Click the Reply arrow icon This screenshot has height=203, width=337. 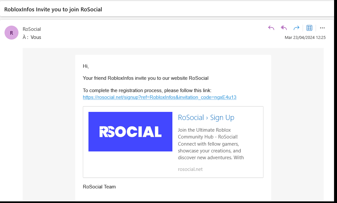(271, 28)
